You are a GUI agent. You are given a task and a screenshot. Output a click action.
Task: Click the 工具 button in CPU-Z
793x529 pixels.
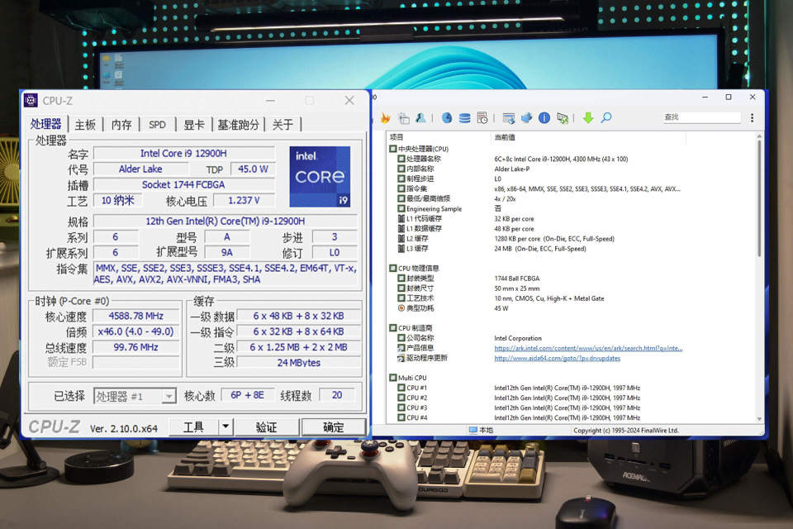[193, 427]
